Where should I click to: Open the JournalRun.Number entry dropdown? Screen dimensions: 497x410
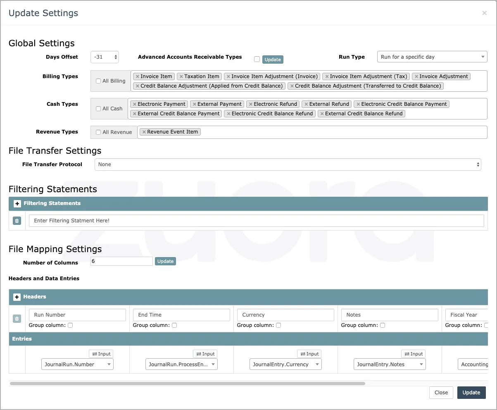77,364
